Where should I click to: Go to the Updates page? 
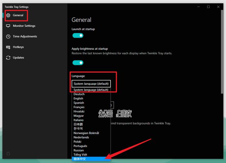click(18, 58)
